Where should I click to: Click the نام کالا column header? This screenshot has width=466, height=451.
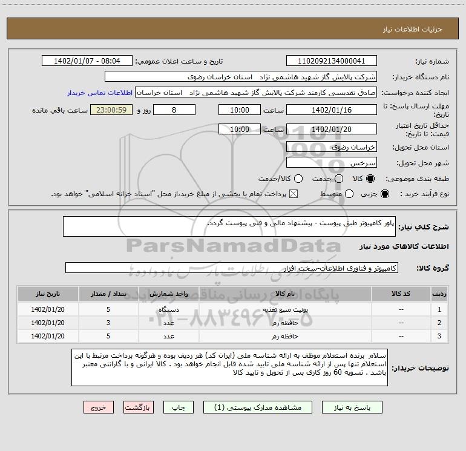coord(285,294)
